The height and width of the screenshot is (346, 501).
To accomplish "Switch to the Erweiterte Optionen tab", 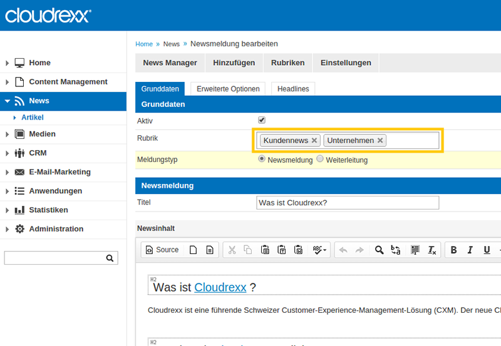I will click(228, 89).
